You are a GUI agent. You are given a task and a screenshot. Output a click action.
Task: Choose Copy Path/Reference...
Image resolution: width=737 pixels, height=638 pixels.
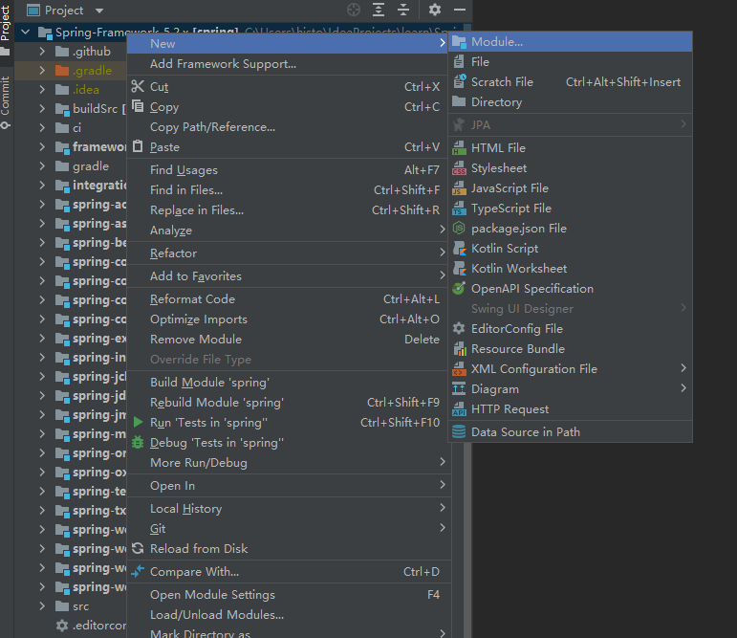point(289,126)
